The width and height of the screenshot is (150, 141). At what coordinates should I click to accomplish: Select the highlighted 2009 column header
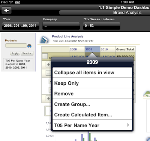point(92,49)
